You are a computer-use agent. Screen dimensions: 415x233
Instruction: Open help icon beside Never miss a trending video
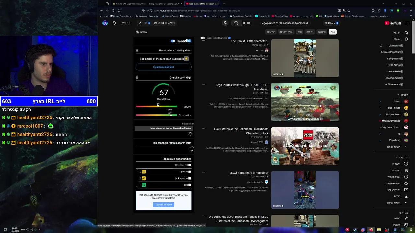[x=137, y=50]
